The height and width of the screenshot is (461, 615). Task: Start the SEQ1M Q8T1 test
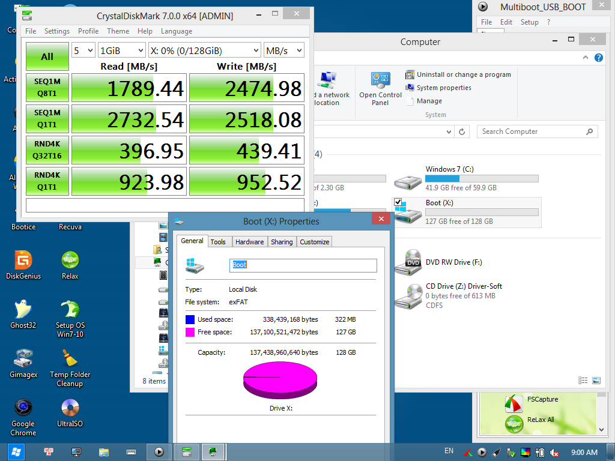point(47,88)
